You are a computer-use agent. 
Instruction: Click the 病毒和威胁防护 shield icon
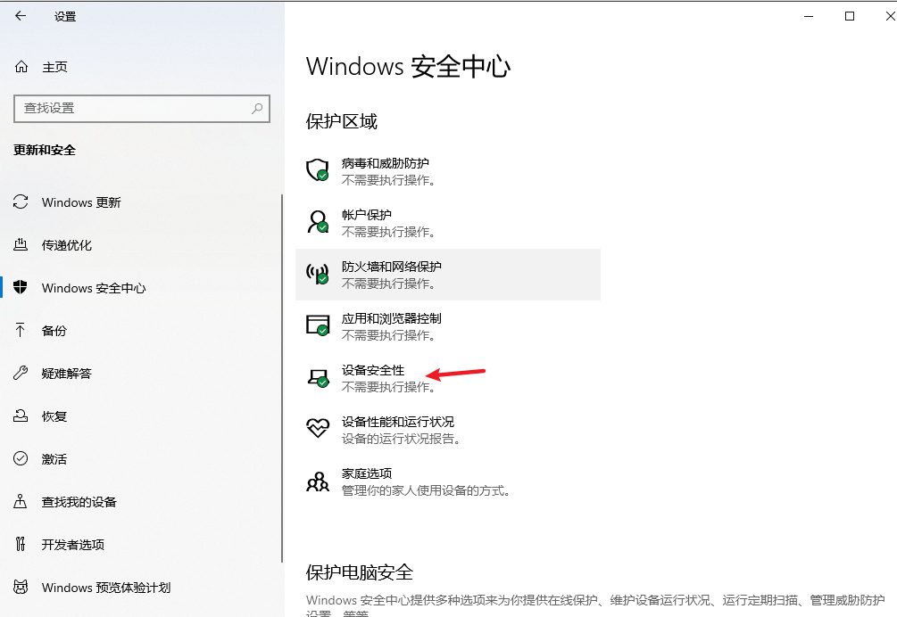coord(318,170)
